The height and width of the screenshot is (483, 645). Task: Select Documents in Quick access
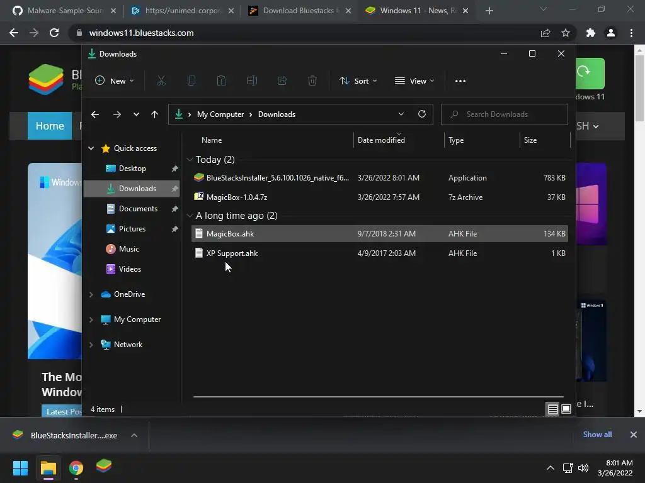(x=132, y=209)
